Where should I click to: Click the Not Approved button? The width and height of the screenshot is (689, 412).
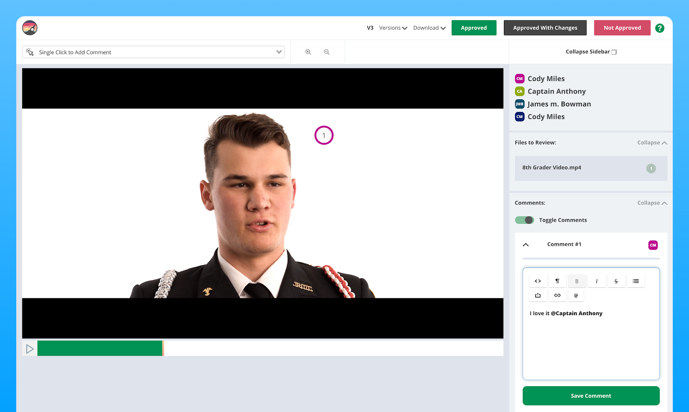tap(622, 28)
